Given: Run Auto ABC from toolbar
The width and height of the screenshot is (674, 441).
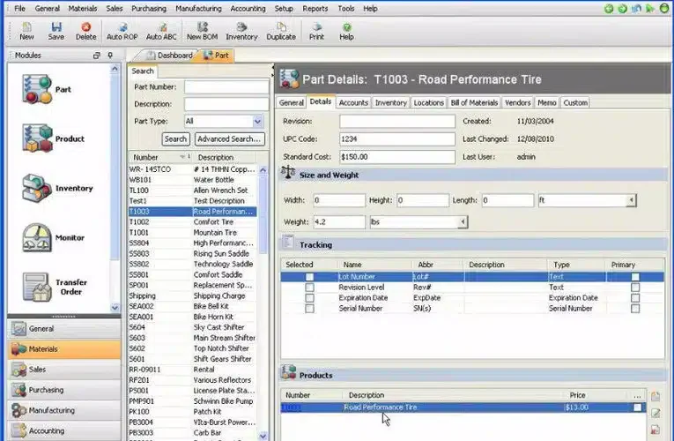Looking at the screenshot, I should pyautogui.click(x=161, y=32).
